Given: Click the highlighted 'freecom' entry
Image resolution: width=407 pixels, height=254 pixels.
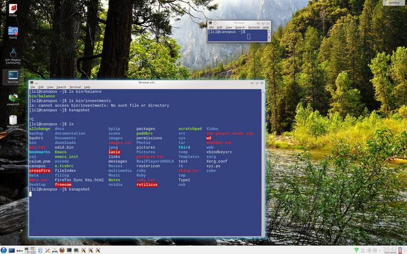Looking at the screenshot, I should pos(63,185).
